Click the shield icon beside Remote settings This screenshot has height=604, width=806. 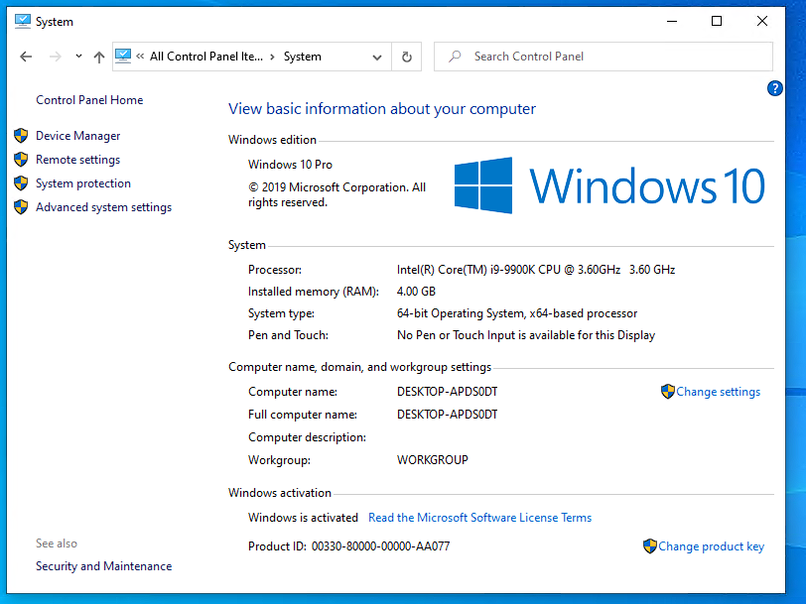[21, 160]
